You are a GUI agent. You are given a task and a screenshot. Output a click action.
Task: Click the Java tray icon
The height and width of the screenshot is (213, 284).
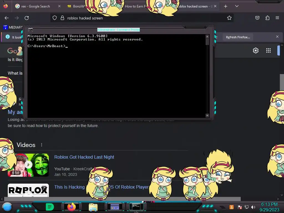[232, 207]
